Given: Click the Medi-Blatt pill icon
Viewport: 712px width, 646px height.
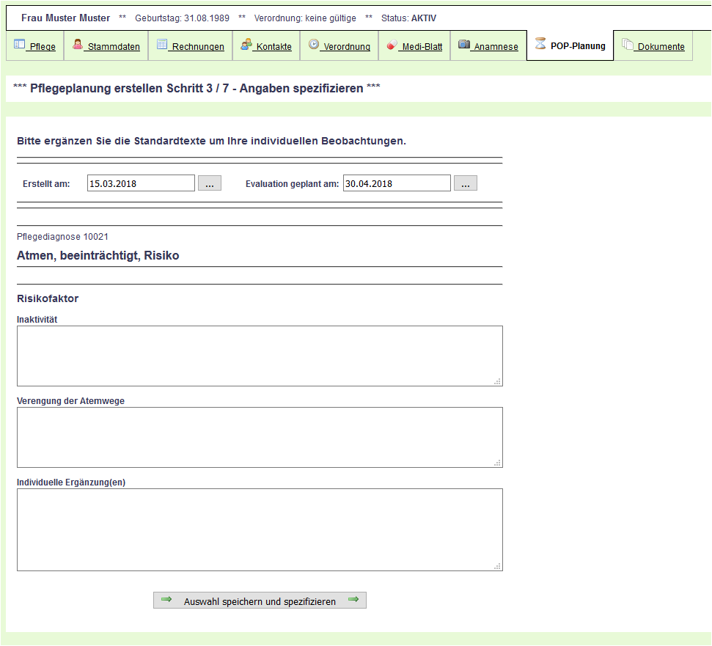Looking at the screenshot, I should click(x=392, y=45).
